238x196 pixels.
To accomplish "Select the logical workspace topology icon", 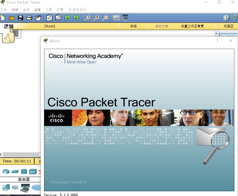I will (8, 37).
